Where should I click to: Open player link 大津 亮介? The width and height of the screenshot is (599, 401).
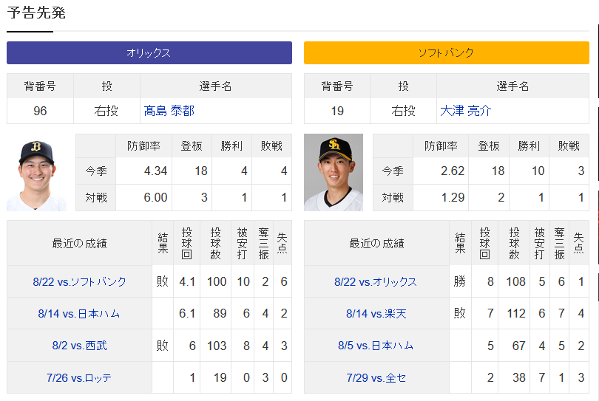(x=466, y=111)
